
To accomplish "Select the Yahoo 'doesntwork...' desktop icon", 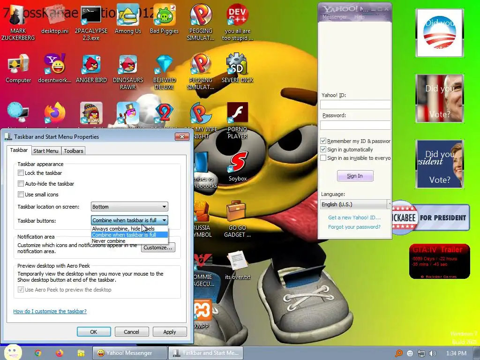I will 54,69.
